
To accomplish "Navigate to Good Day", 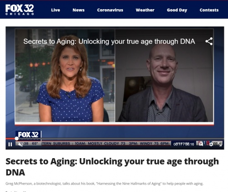I will [x=177, y=10].
